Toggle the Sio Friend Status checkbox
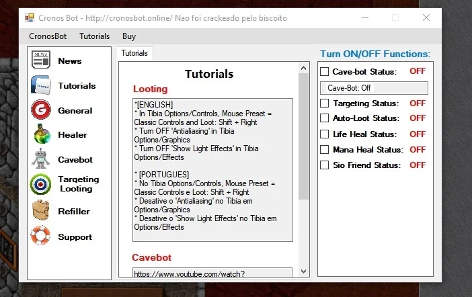 pos(324,165)
